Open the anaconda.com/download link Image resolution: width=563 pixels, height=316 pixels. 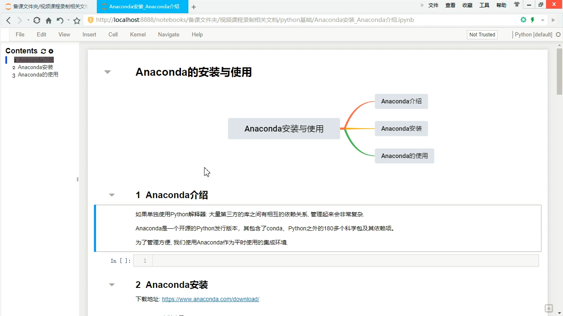pyautogui.click(x=210, y=299)
